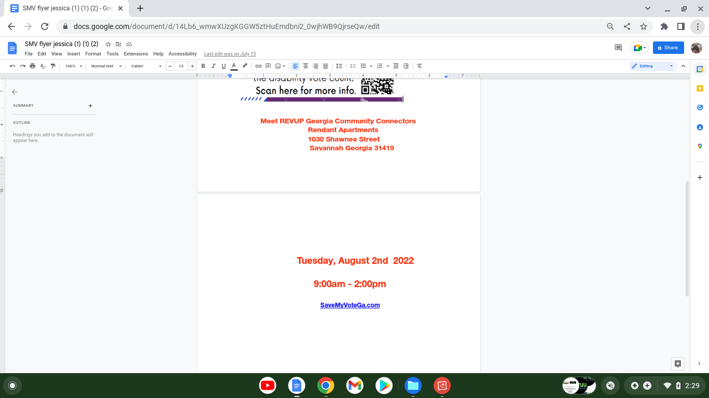Open Google Maps side panel
The width and height of the screenshot is (709, 398).
coord(700,147)
